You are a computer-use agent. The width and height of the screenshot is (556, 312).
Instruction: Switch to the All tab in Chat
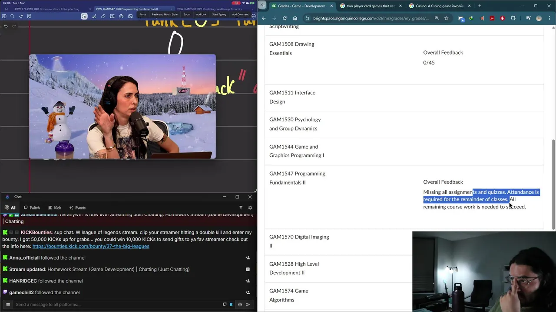point(10,208)
